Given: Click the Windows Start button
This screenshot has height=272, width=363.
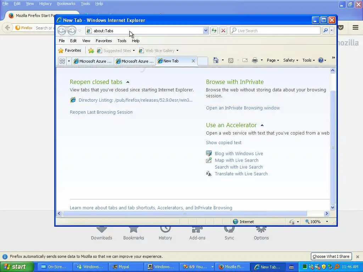Looking at the screenshot, I should point(17,267).
